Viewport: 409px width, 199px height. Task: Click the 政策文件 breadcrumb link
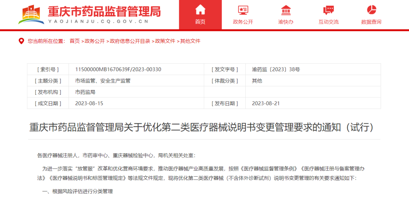[165, 41]
